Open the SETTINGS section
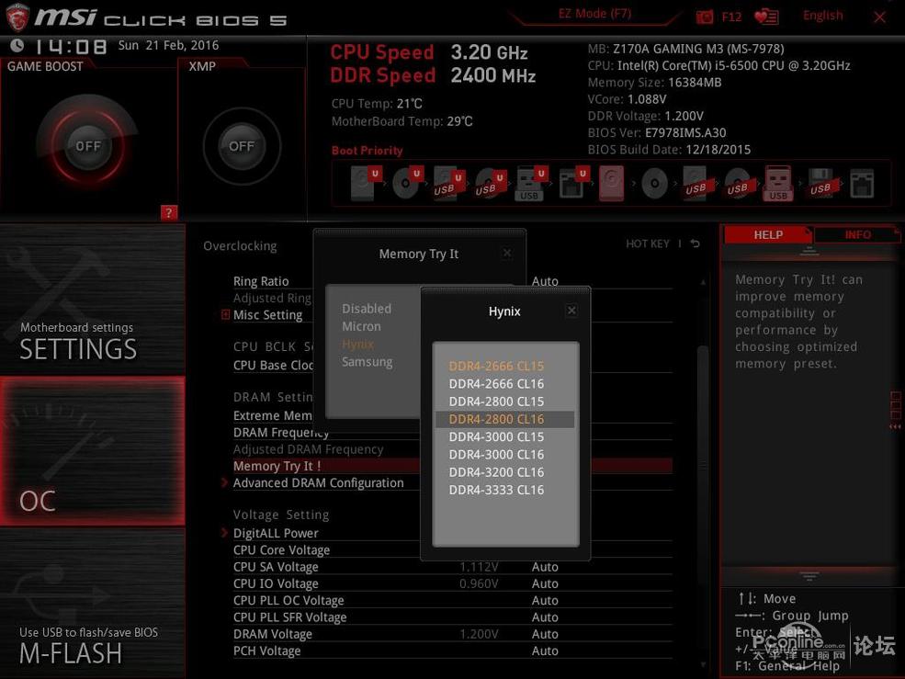The image size is (905, 679). tap(93, 300)
